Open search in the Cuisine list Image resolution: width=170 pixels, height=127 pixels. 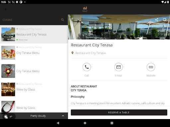pyautogui.click(x=62, y=20)
